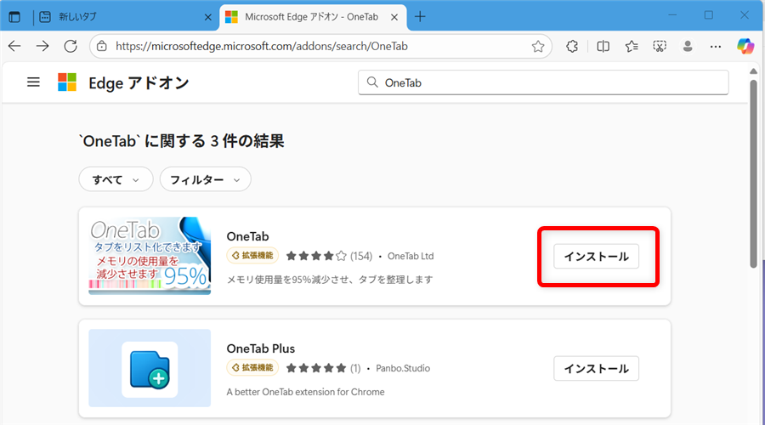
Task: Click the scrollbar up arrow
Action: [754, 71]
